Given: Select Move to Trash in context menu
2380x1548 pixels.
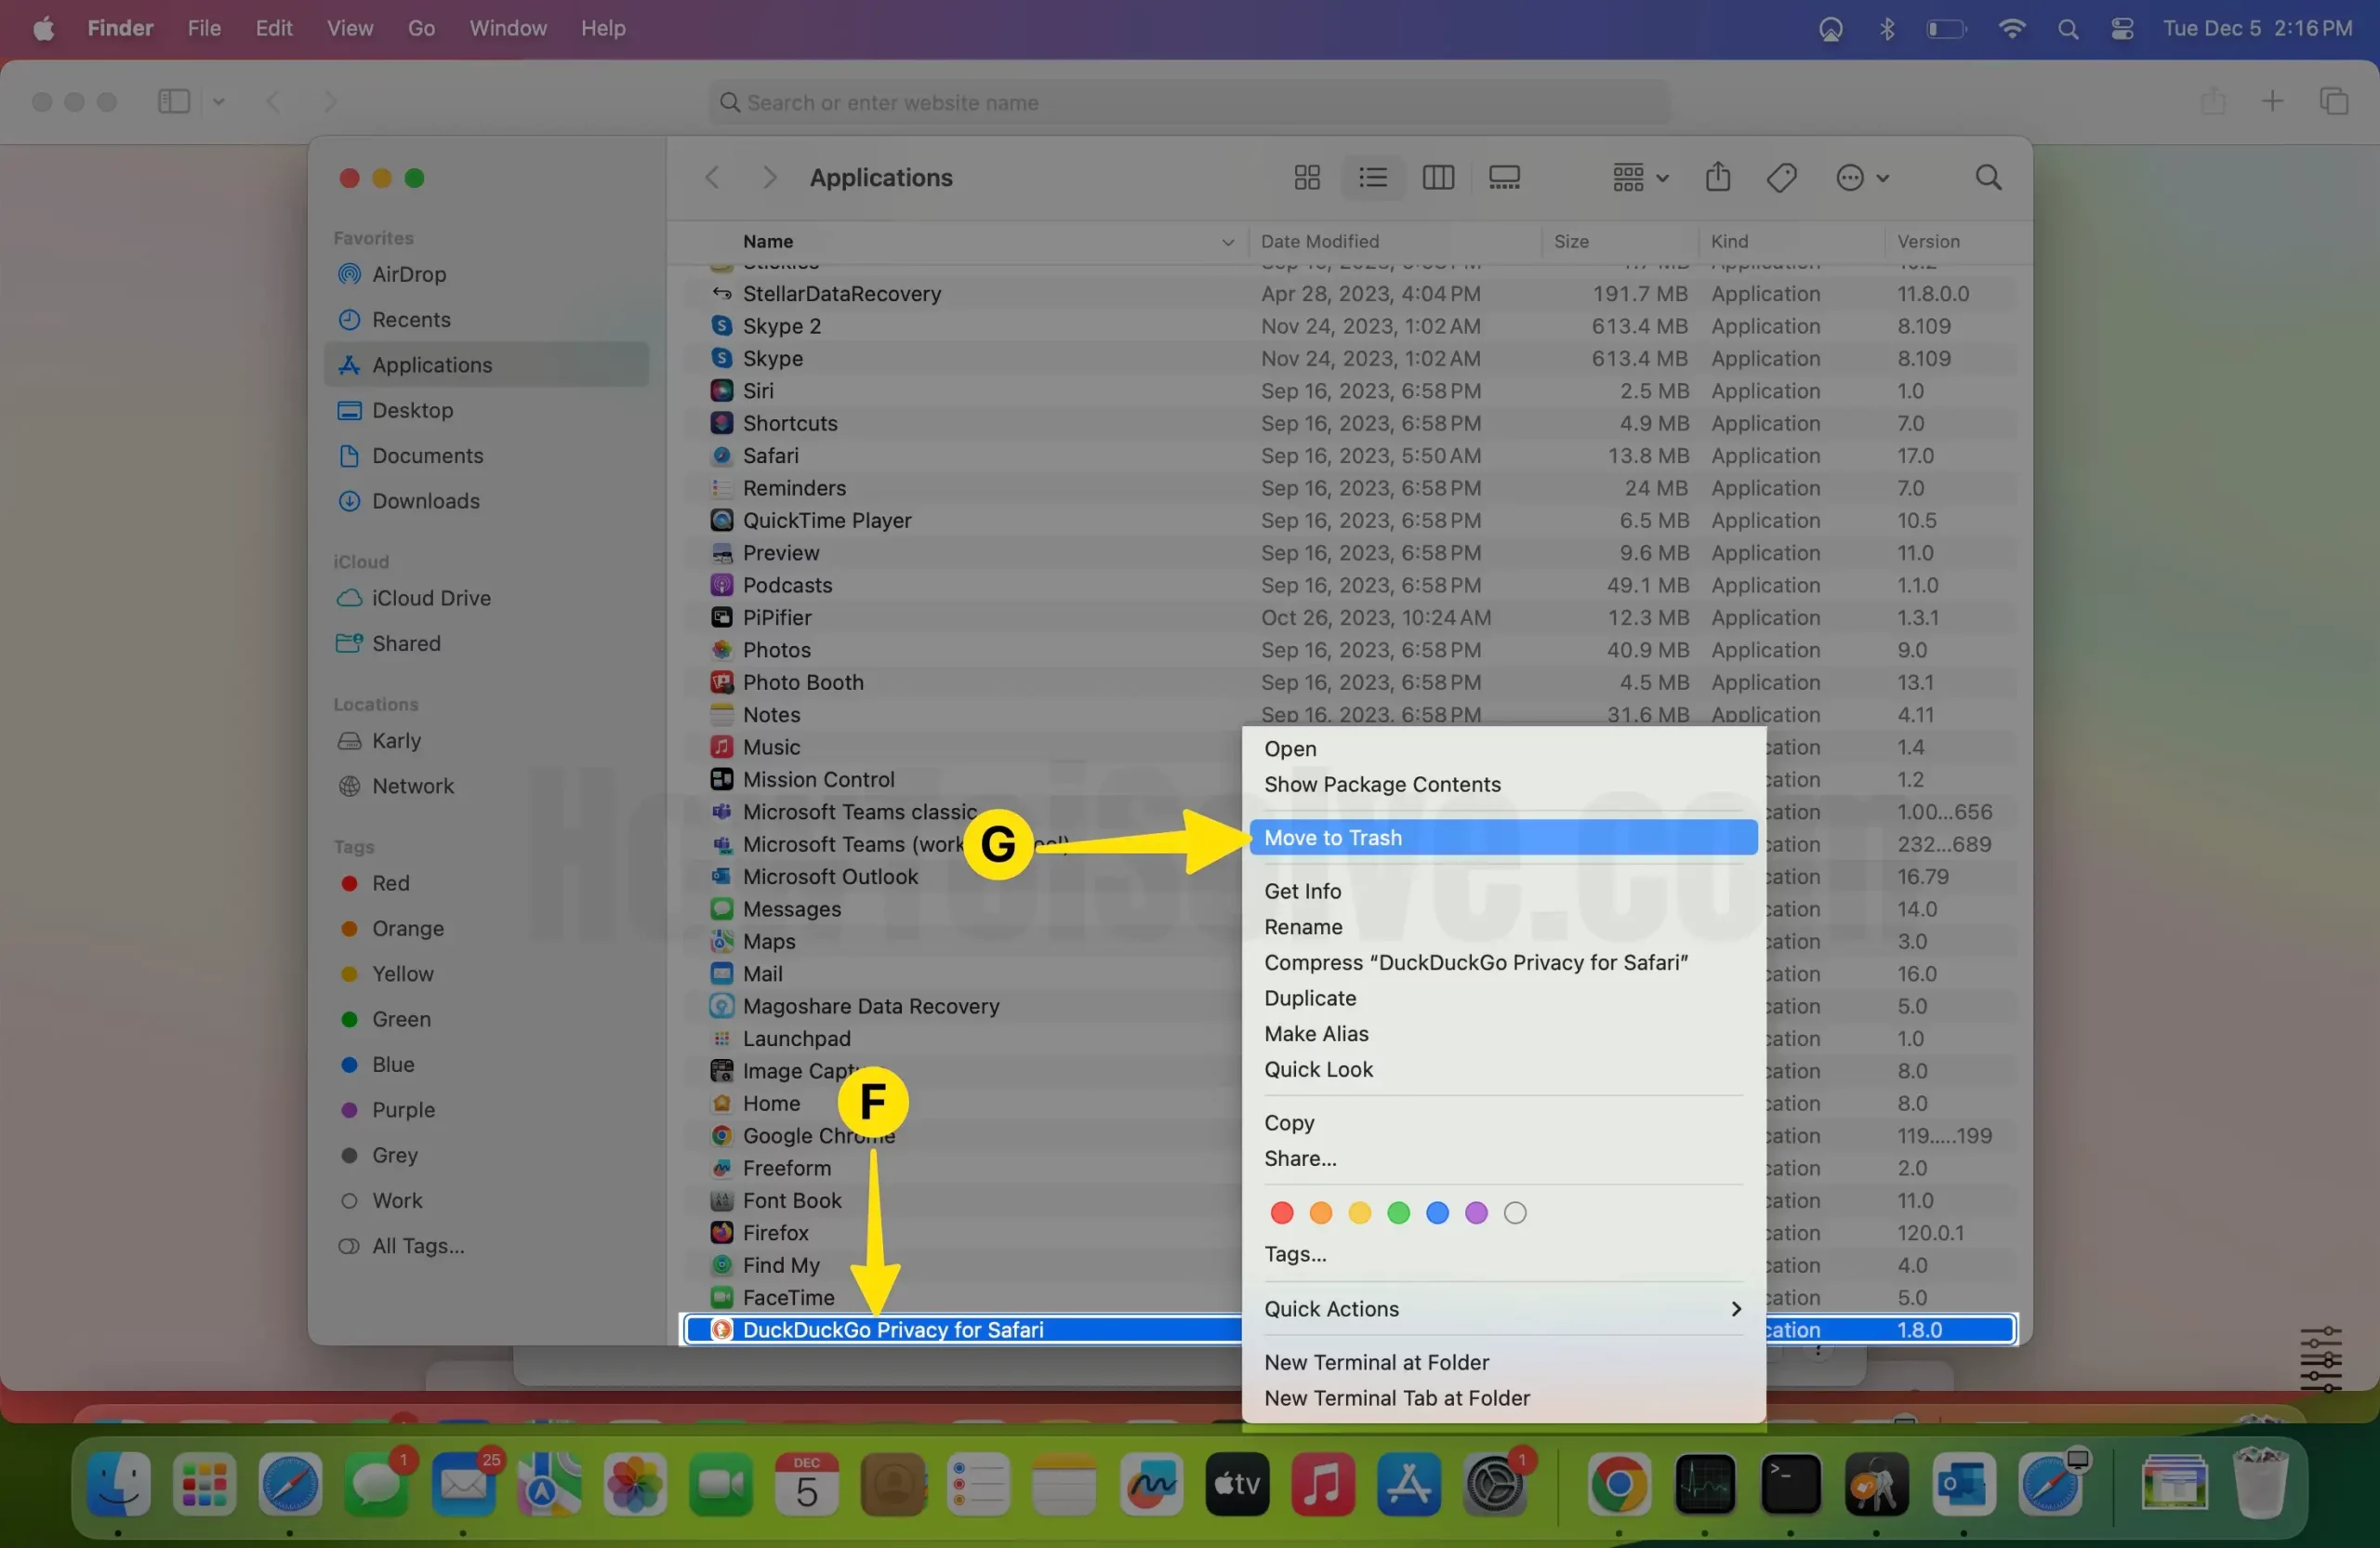Looking at the screenshot, I should (1503, 838).
